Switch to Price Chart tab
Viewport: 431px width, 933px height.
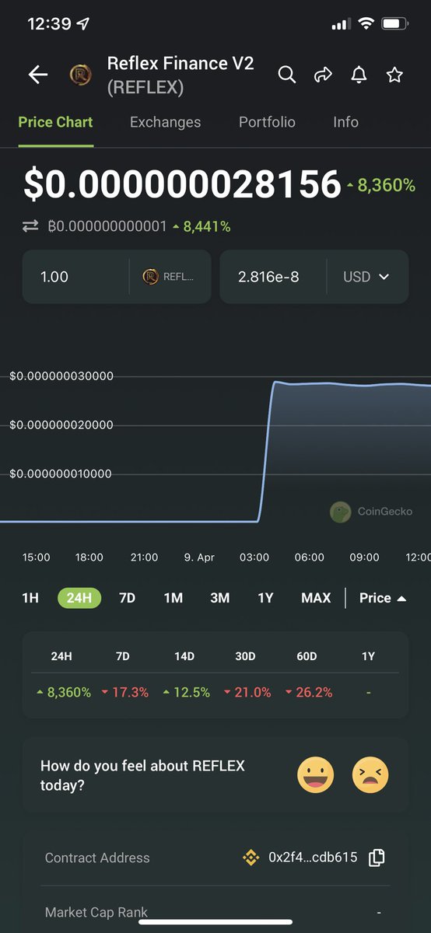pos(55,122)
